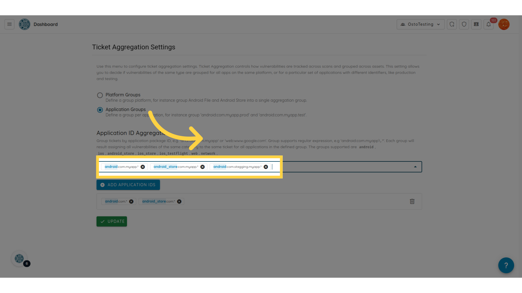Remove the android:com.stagging.myapp.* chip
Screen dimensions: 522x293
click(266, 167)
